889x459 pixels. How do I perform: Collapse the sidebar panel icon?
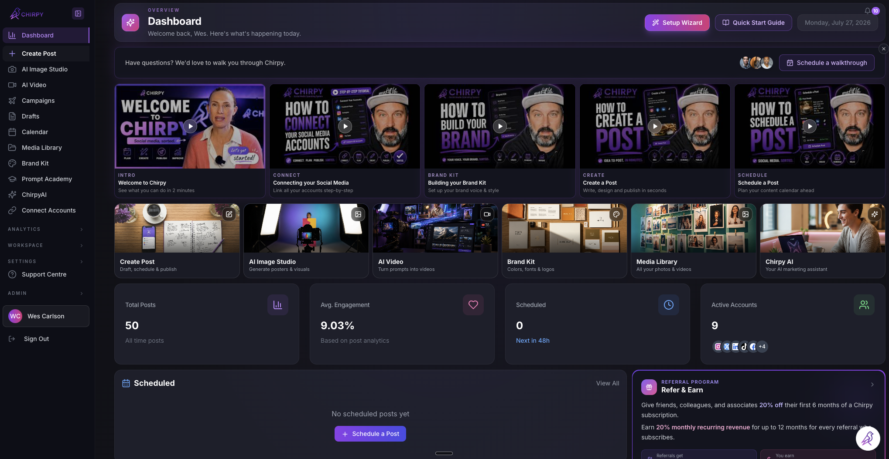(78, 13)
